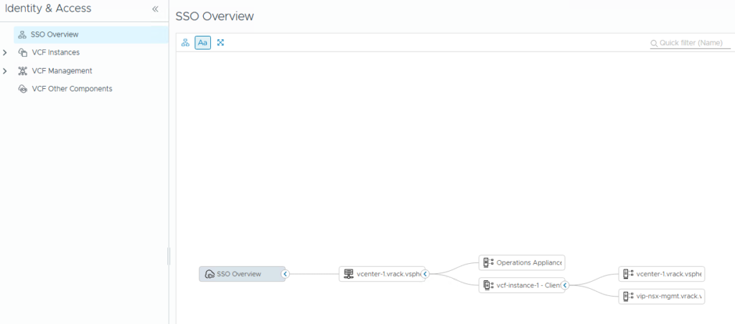The width and height of the screenshot is (735, 324).
Task: Toggle the Aa node labels button
Action: pyautogui.click(x=202, y=43)
